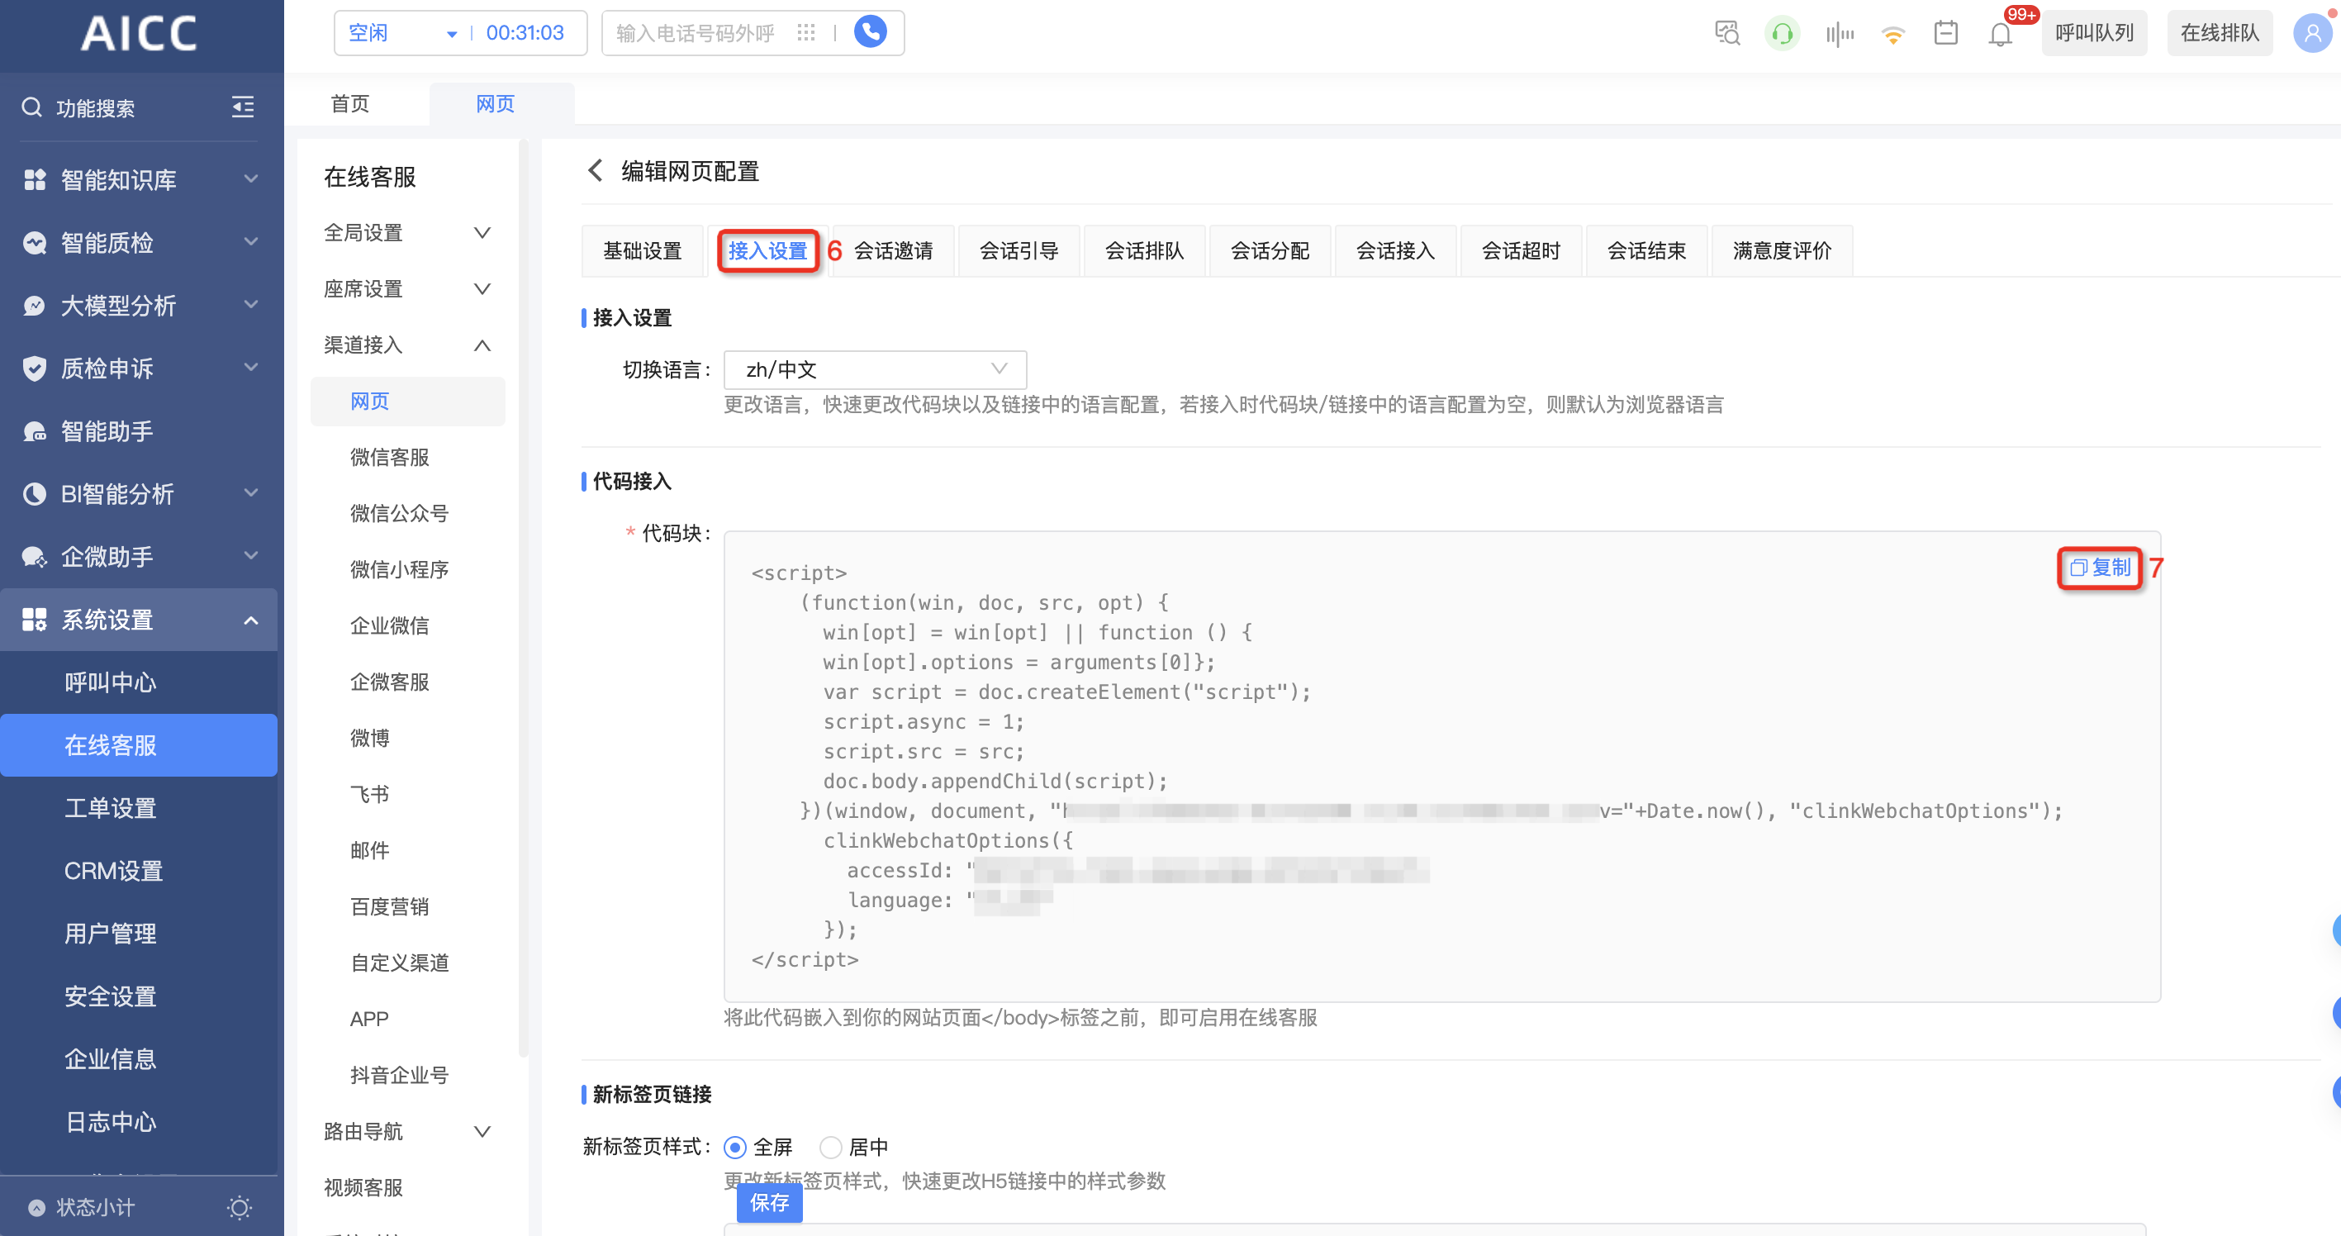This screenshot has height=1236, width=2341.
Task: Expand the 智能知识库 chevron
Action: point(252,179)
